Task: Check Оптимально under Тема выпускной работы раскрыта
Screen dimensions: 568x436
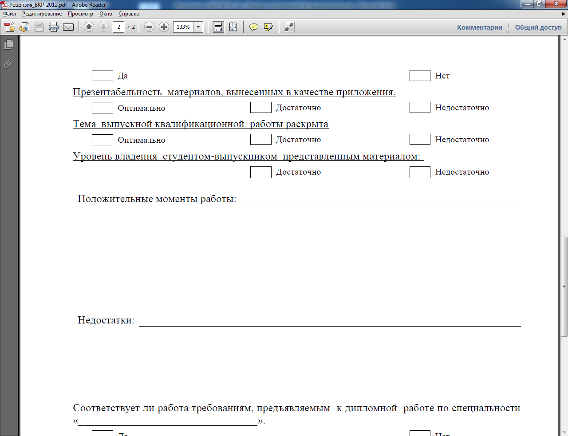Action: point(103,140)
